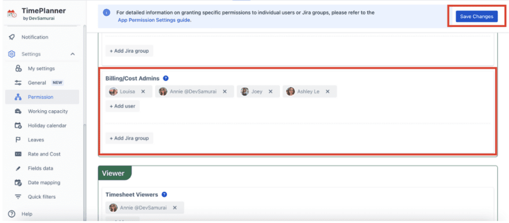
Task: Click the TimePlanner calendar logo icon
Action: tap(12, 13)
